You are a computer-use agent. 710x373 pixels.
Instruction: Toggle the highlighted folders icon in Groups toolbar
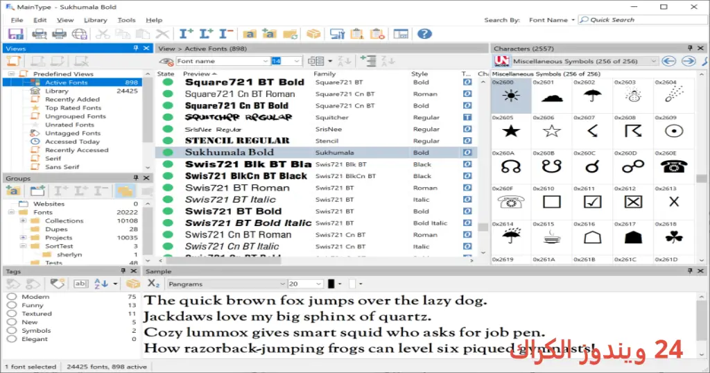tap(125, 191)
